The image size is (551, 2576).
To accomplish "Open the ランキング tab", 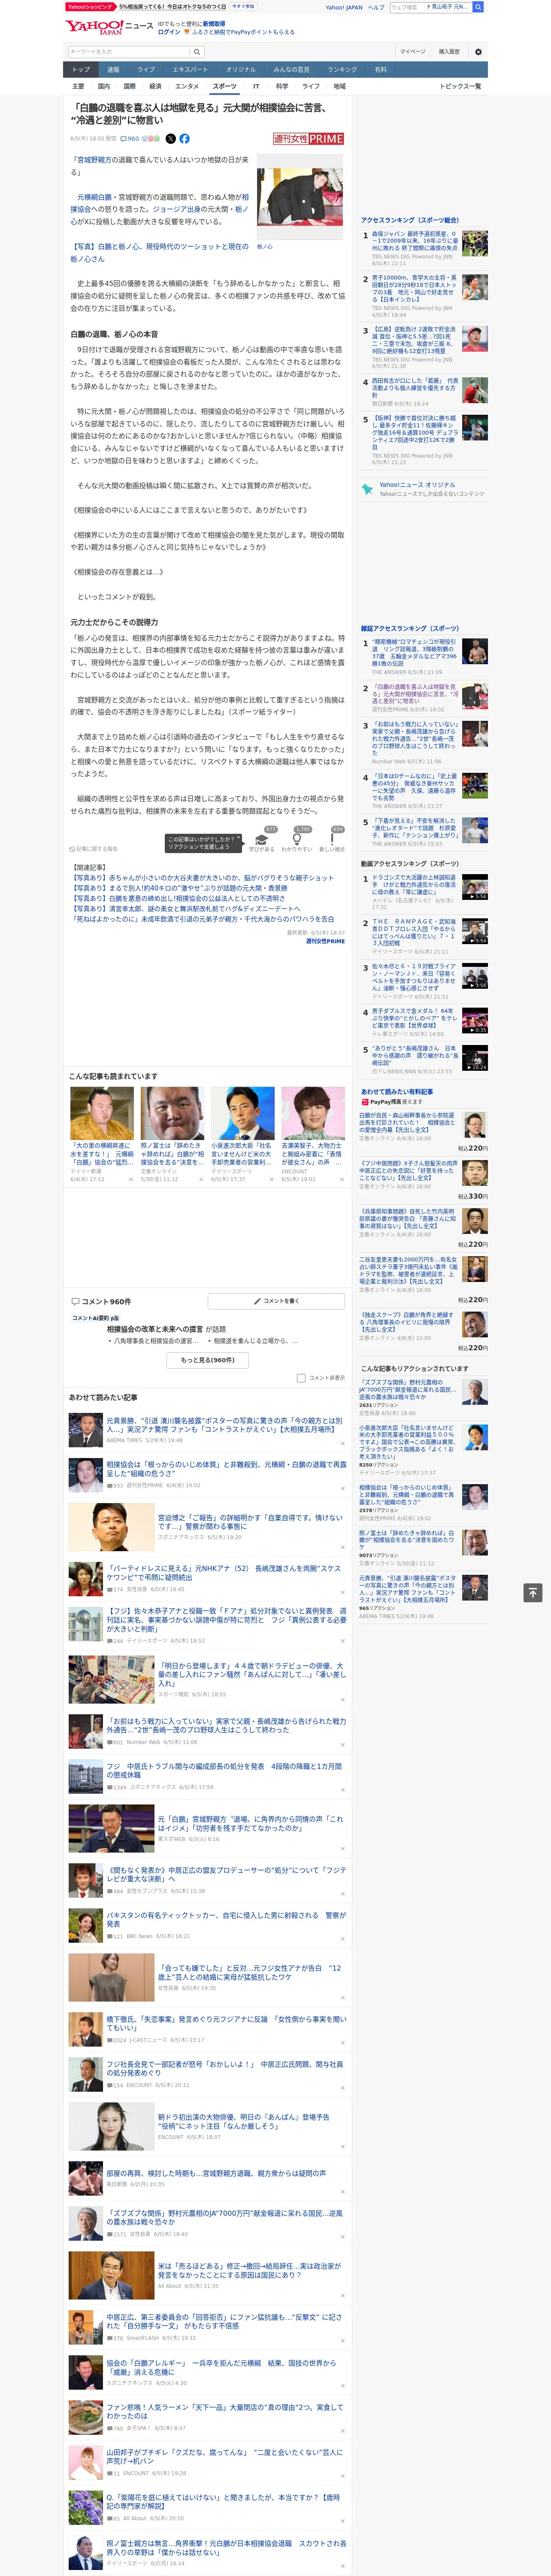I will pos(342,70).
